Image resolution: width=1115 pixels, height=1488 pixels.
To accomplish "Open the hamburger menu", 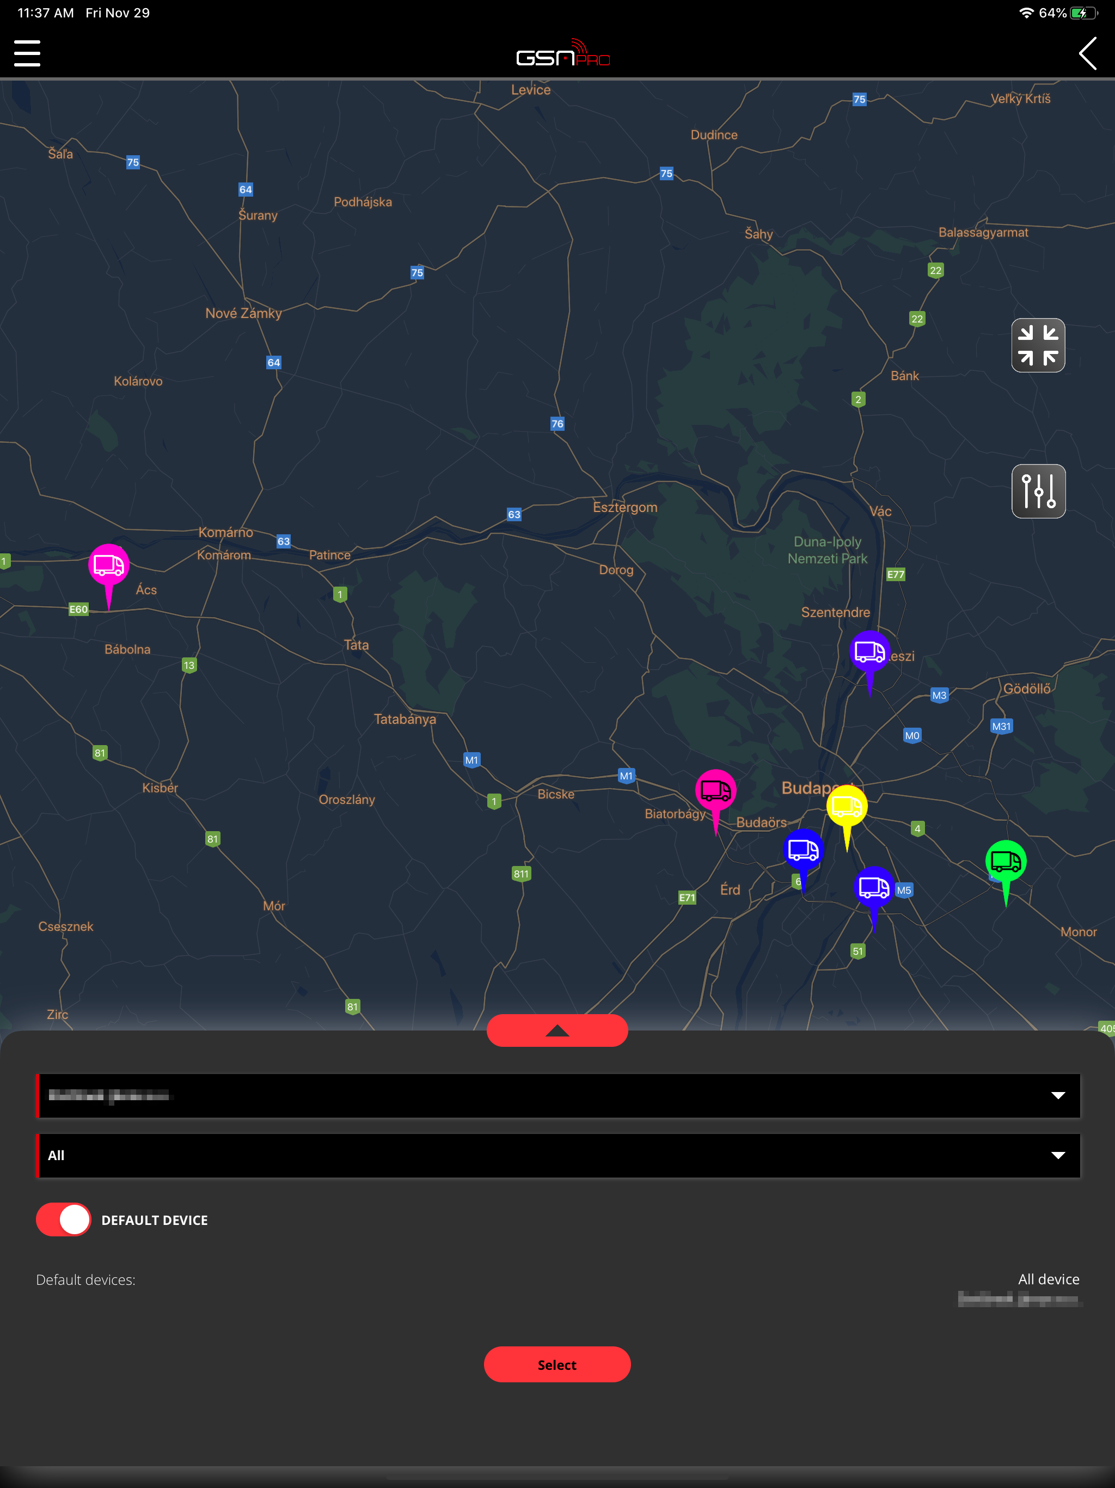I will pos(27,53).
